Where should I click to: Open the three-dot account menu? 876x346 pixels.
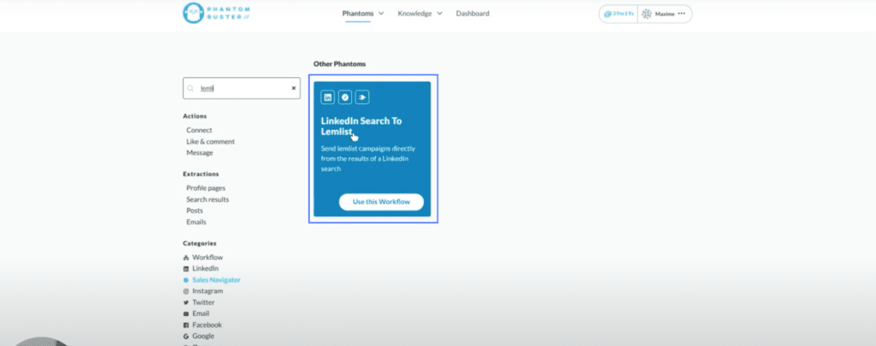pos(681,14)
